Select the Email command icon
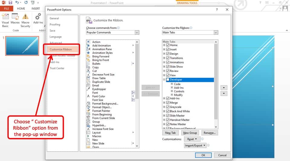The image size is (290, 161). [88, 85]
